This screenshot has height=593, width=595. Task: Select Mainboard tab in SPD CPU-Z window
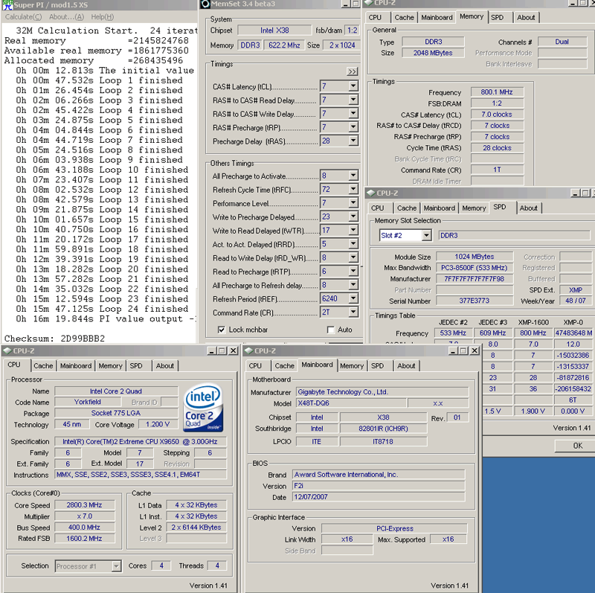[x=439, y=208]
